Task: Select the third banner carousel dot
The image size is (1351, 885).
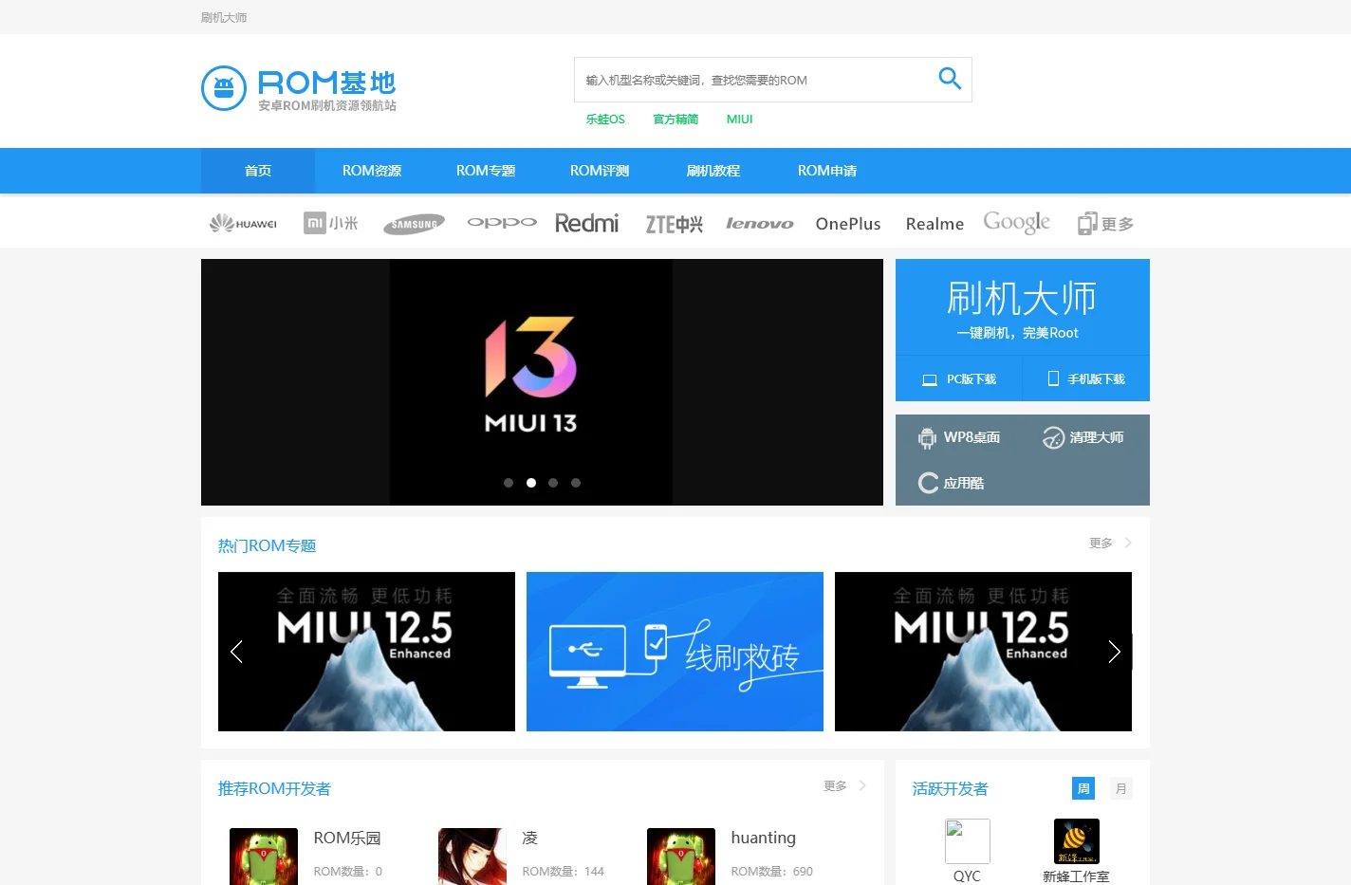Action: [553, 483]
